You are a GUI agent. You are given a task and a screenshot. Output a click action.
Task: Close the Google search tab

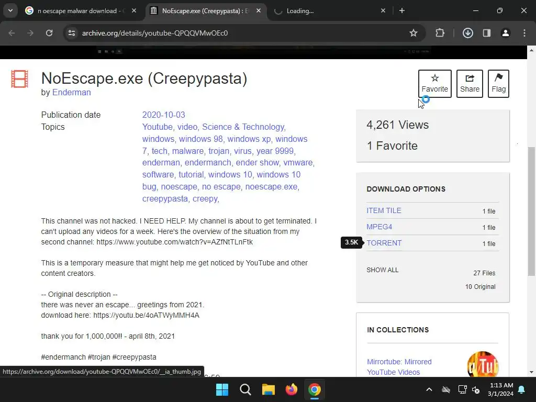tap(134, 11)
